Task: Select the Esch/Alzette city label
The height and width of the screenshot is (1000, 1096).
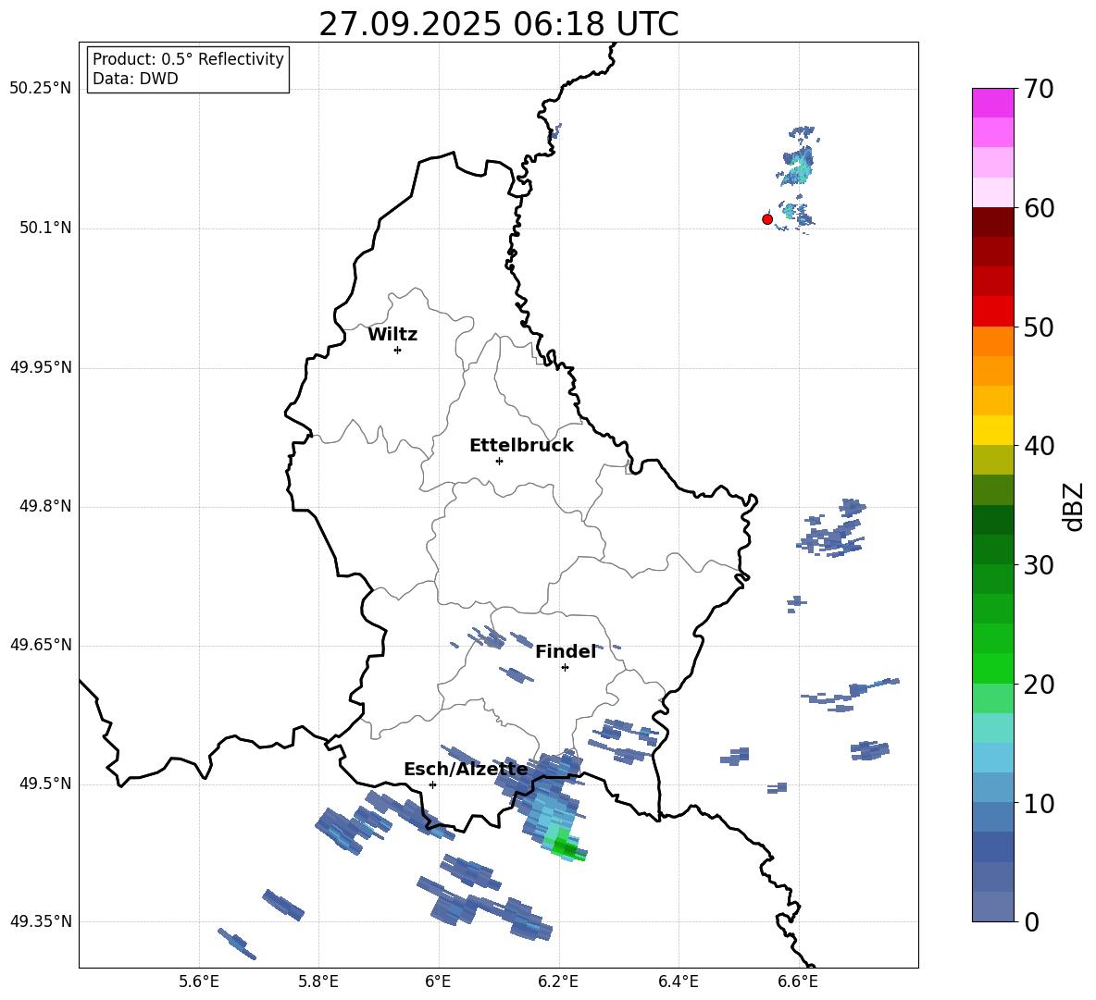Action: point(466,770)
